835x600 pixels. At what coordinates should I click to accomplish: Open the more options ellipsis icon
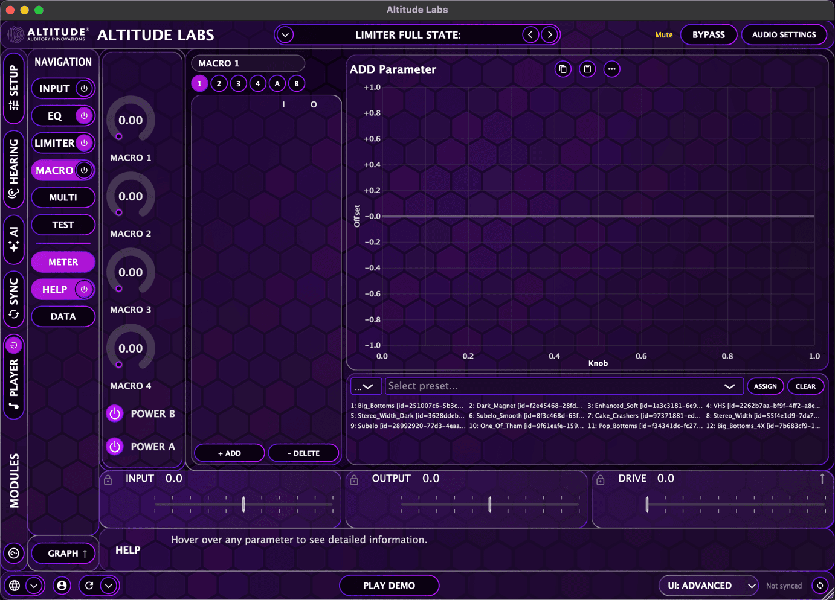click(611, 69)
